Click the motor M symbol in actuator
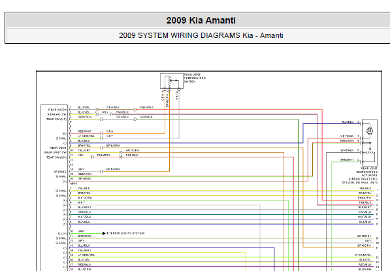This screenshot has width=390, height=271. click(x=370, y=131)
